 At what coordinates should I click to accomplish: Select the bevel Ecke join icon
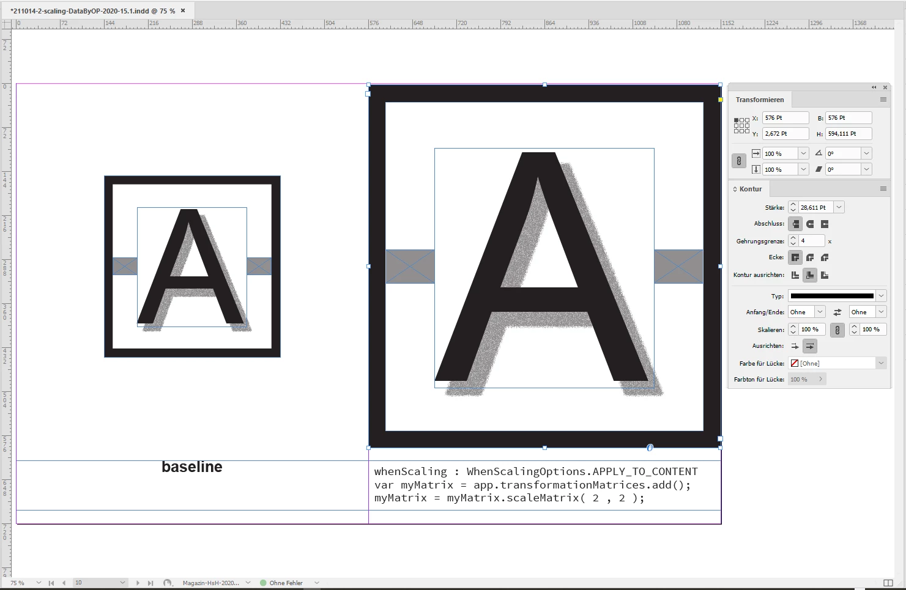(825, 257)
